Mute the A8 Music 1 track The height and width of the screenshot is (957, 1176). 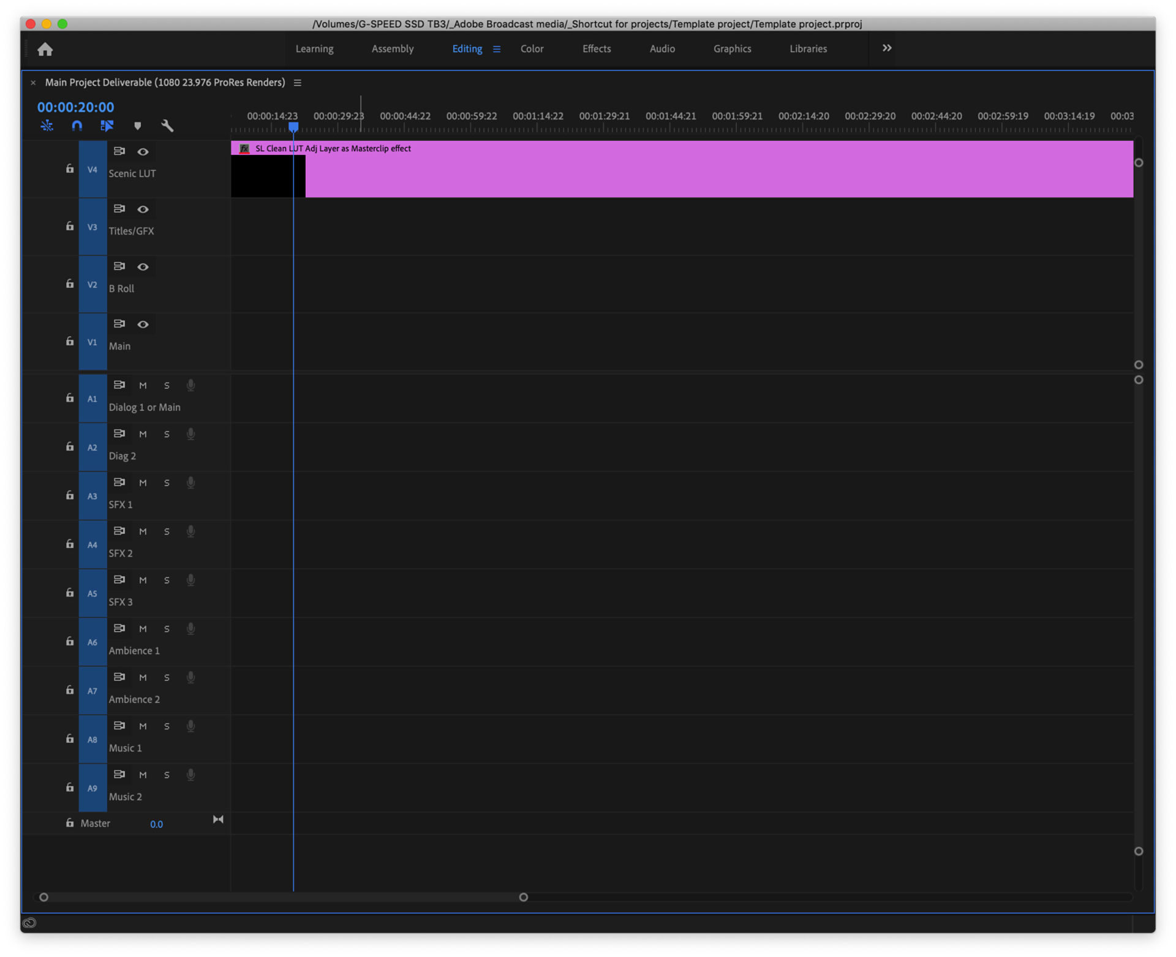(x=143, y=727)
